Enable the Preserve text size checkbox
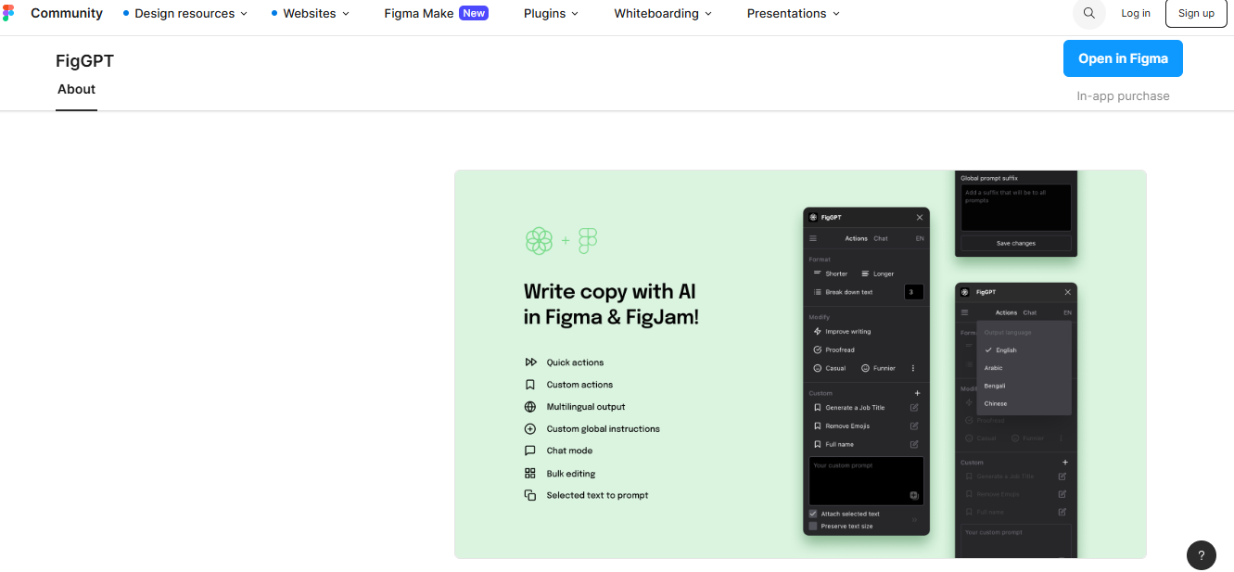 tap(813, 527)
